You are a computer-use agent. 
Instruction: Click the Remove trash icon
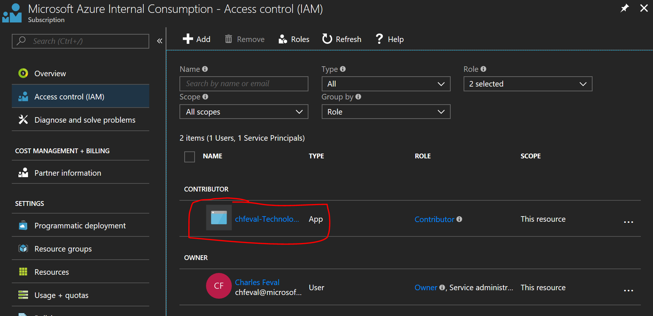pyautogui.click(x=228, y=39)
